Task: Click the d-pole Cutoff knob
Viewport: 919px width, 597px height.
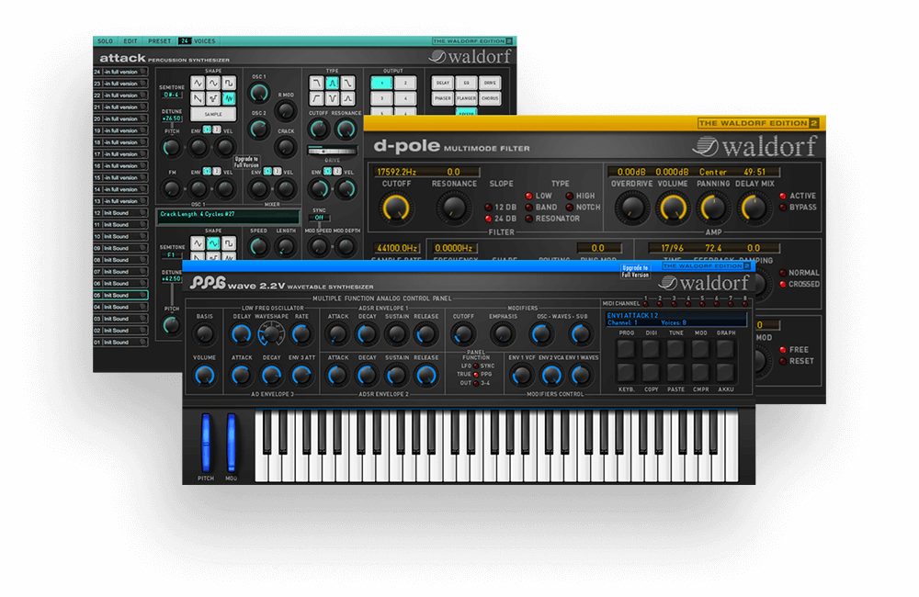Action: click(x=396, y=208)
